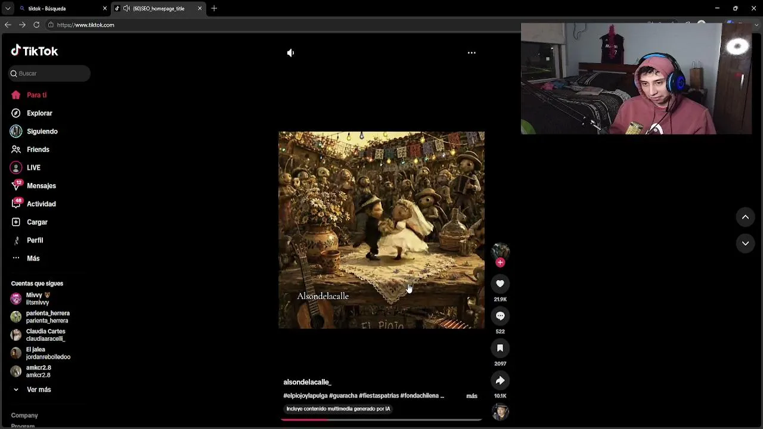This screenshot has width=763, height=429.
Task: Open the 'Más' sidebar menu
Action: tap(33, 259)
